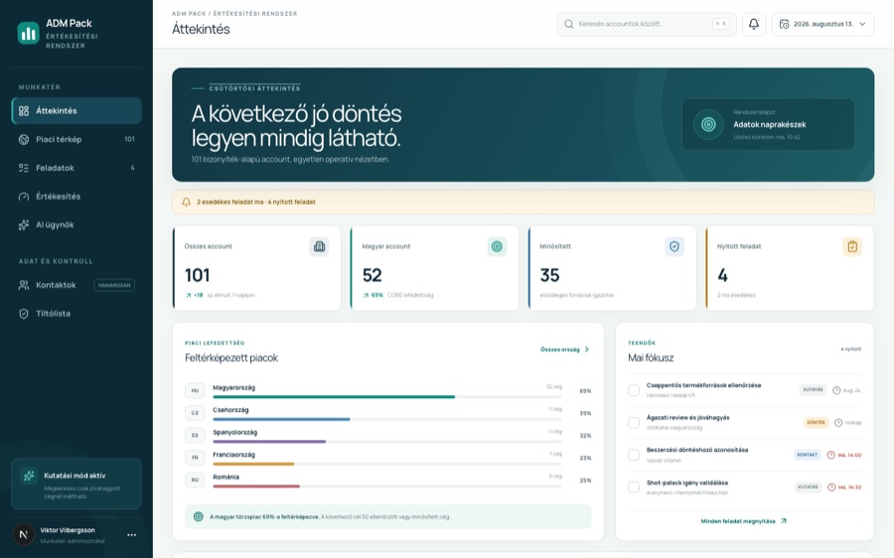
Task: Click the KONTAKT tag on Beszerzési task
Action: (808, 455)
